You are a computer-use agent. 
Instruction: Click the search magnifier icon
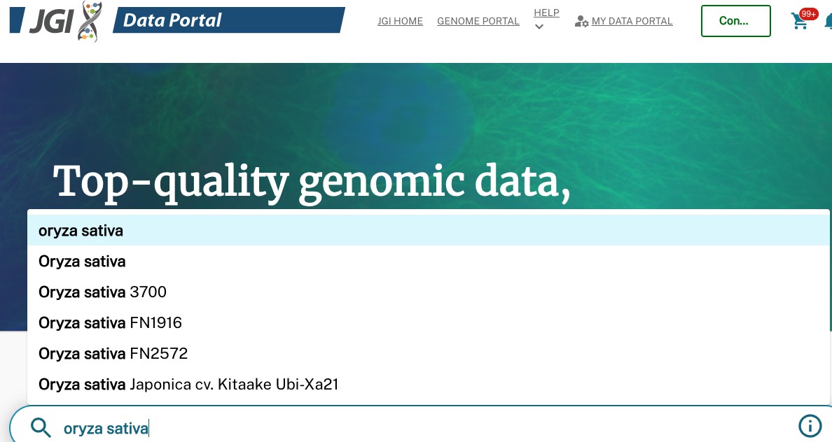pos(41,427)
